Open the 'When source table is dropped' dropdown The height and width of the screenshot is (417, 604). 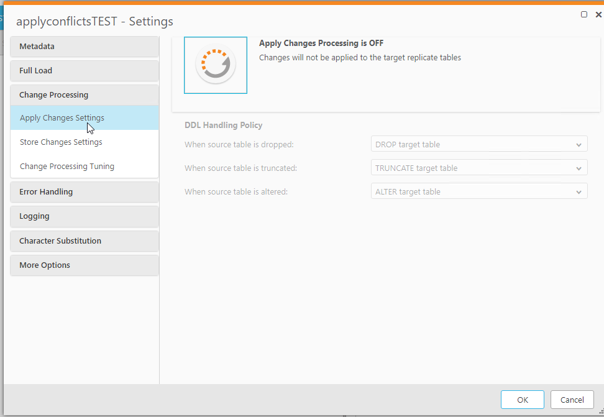pyautogui.click(x=479, y=144)
